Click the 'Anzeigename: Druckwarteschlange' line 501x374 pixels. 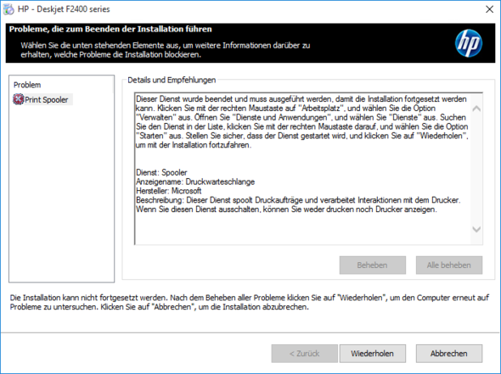(x=195, y=181)
